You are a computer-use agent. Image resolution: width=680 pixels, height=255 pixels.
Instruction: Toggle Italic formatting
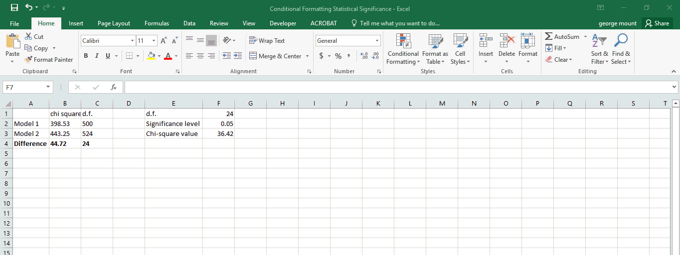point(97,56)
